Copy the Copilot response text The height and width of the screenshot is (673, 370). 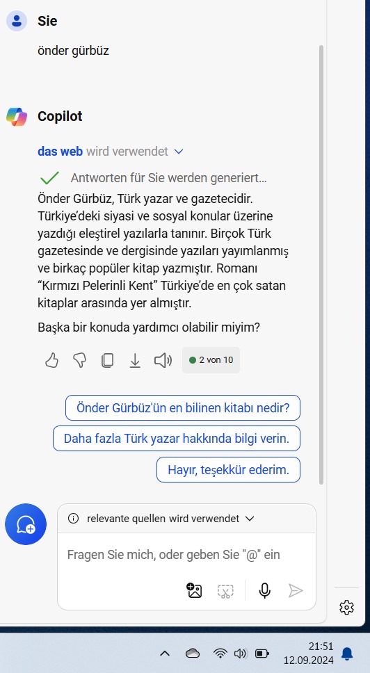click(x=107, y=360)
